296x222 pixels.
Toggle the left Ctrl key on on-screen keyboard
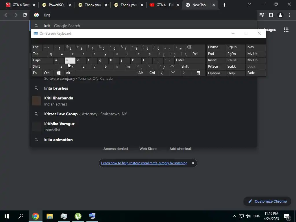(x=48, y=73)
